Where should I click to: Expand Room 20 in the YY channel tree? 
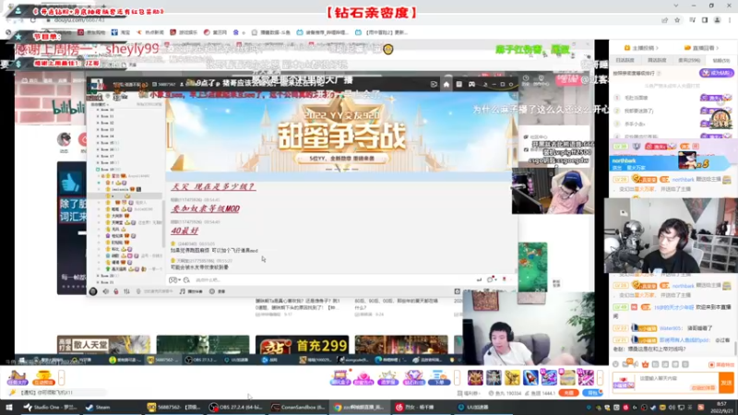107,276
